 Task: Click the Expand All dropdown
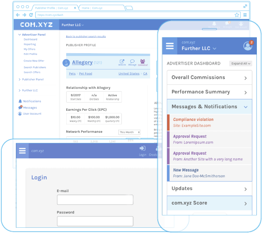[x=241, y=63]
